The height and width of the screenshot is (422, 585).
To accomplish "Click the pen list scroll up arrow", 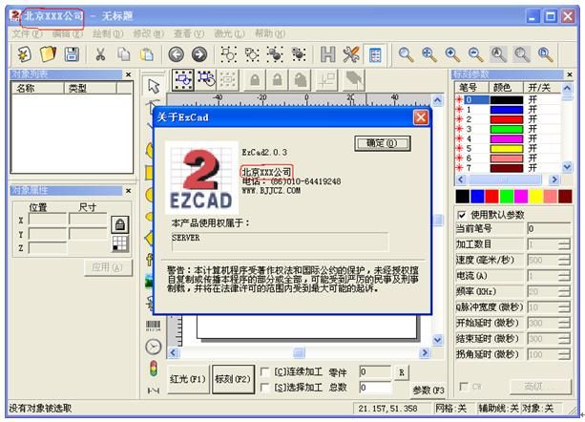I will [x=567, y=88].
